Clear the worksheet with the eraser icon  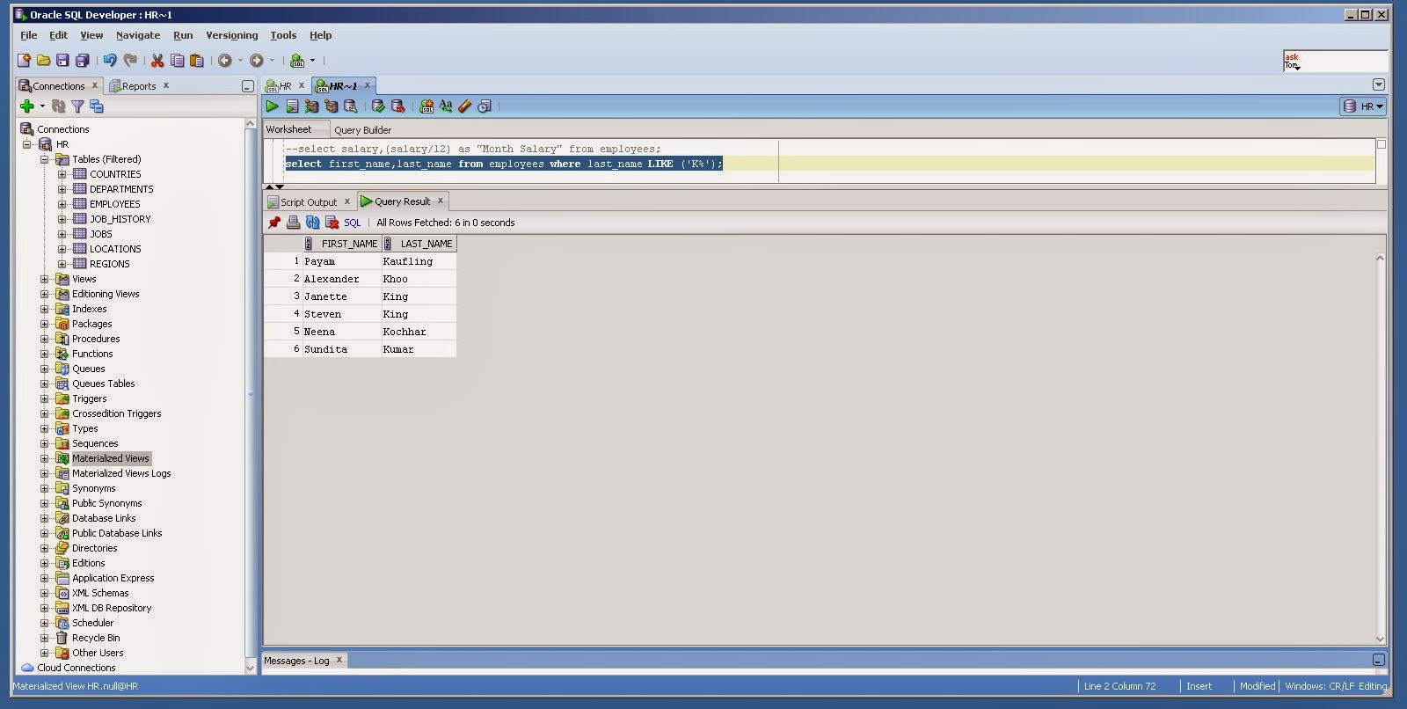click(x=464, y=106)
